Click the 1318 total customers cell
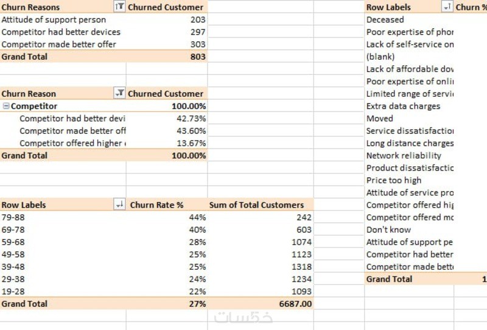Screen dimensions: 487x330 click(x=301, y=267)
